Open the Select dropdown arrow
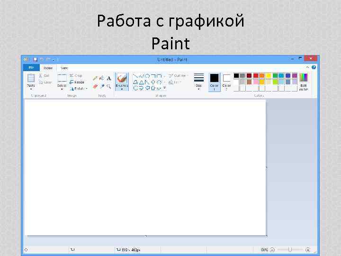The image size is (341, 256). click(x=62, y=89)
